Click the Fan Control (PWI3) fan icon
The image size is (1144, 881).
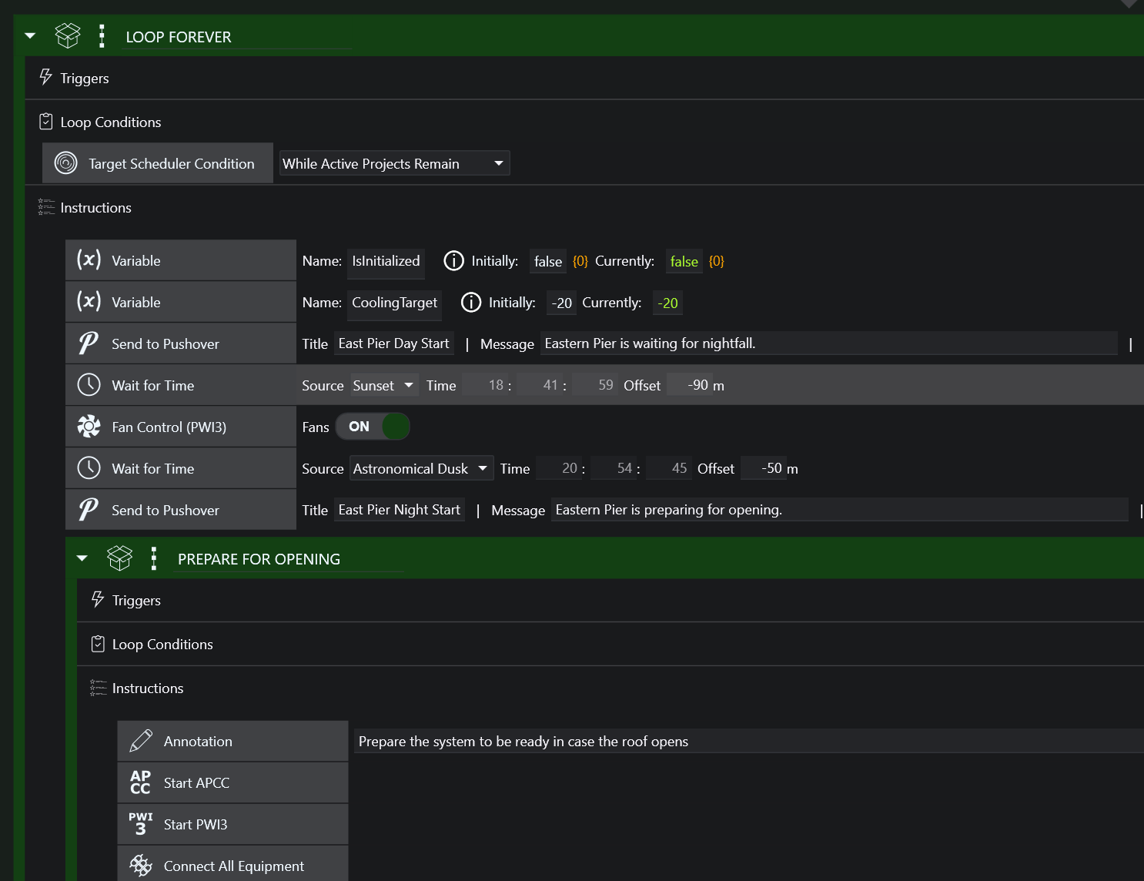coord(89,427)
